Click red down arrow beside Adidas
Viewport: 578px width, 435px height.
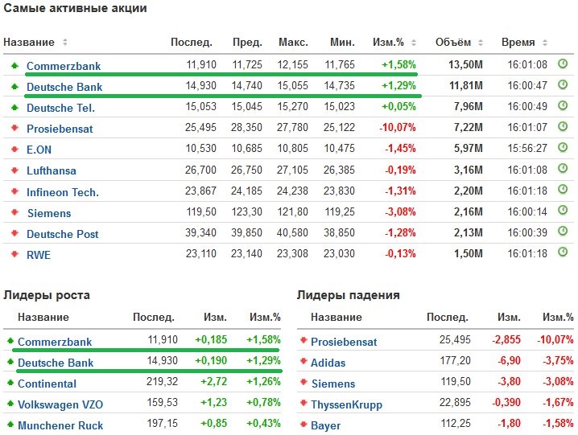point(303,363)
